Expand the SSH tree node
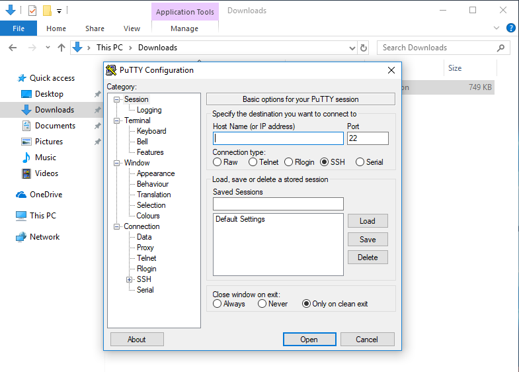Image resolution: width=519 pixels, height=372 pixels. coord(130,279)
